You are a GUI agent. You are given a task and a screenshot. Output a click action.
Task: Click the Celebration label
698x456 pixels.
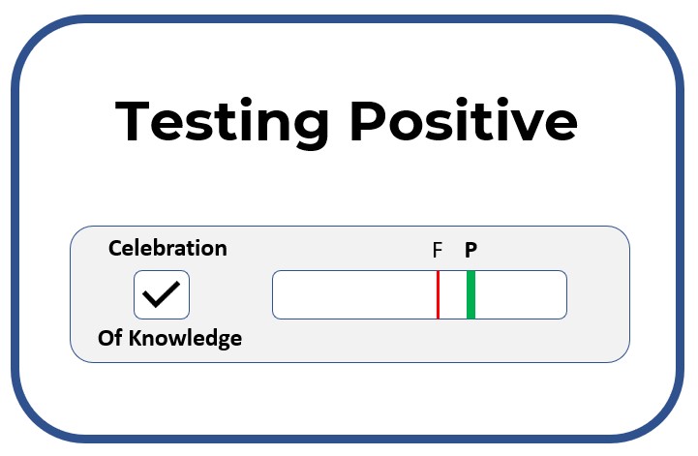(167, 248)
